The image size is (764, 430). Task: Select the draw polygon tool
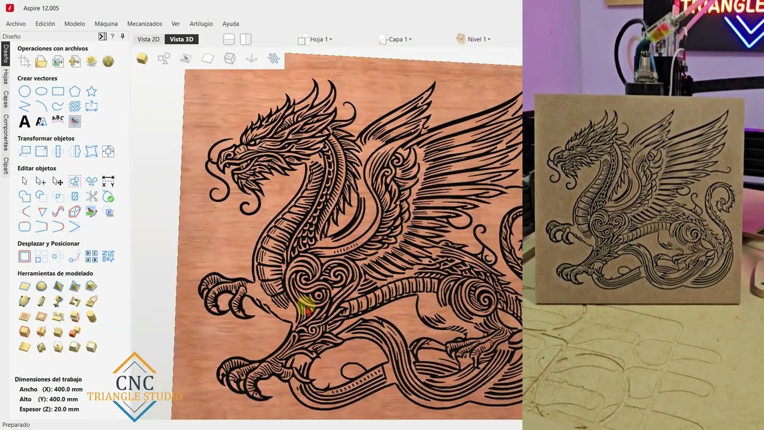(75, 91)
